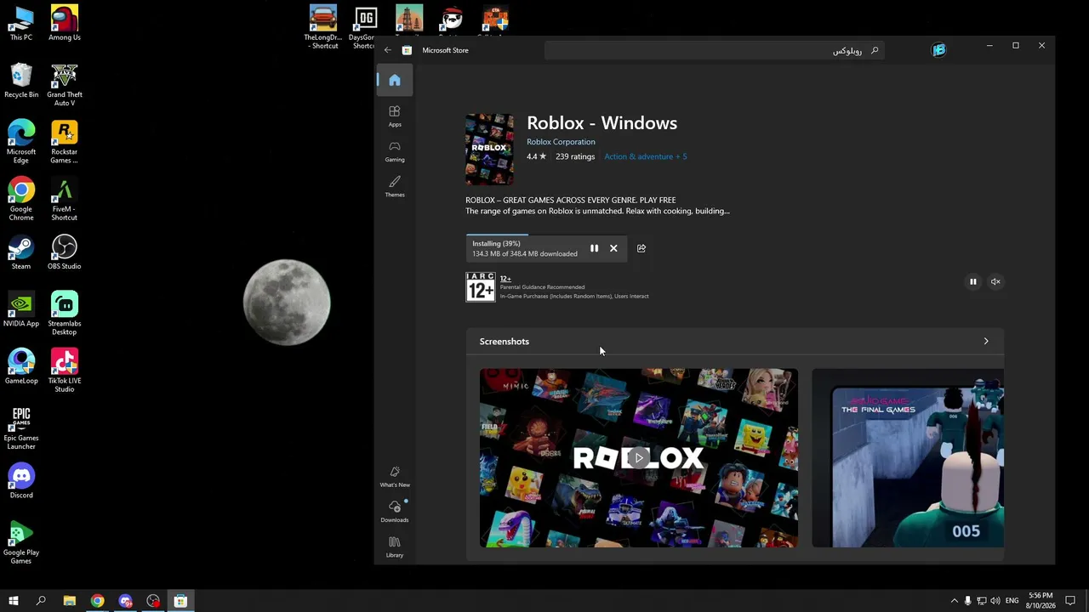Select the TikTok LIVE Studio desktop icon
The width and height of the screenshot is (1089, 612).
point(65,371)
